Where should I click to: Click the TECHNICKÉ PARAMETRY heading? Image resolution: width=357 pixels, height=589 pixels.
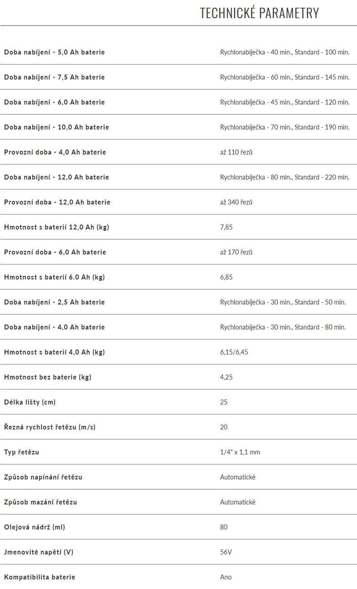[259, 13]
